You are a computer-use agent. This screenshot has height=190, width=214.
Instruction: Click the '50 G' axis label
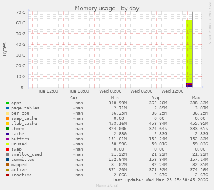21,34
